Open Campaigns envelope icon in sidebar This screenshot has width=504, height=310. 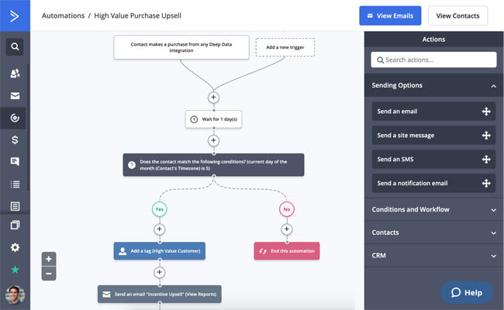point(15,96)
